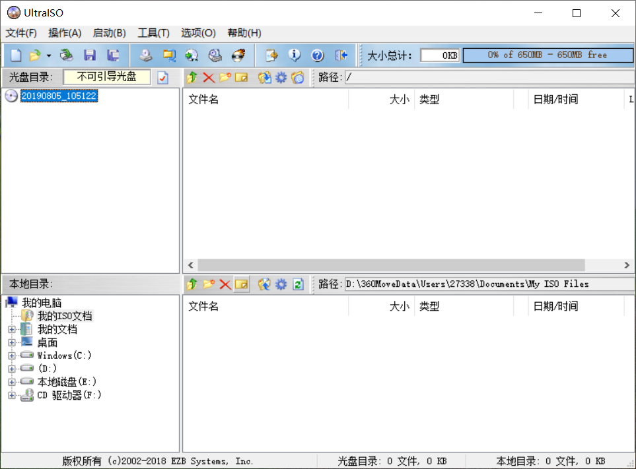
Task: Click the Exit door icon in toolbar
Action: click(x=341, y=55)
